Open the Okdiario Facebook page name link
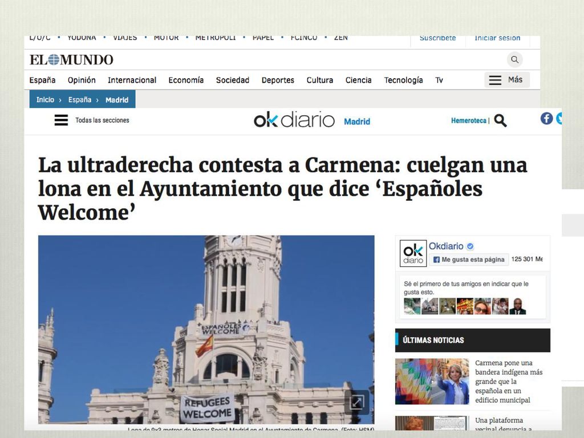This screenshot has width=584, height=438. point(446,246)
